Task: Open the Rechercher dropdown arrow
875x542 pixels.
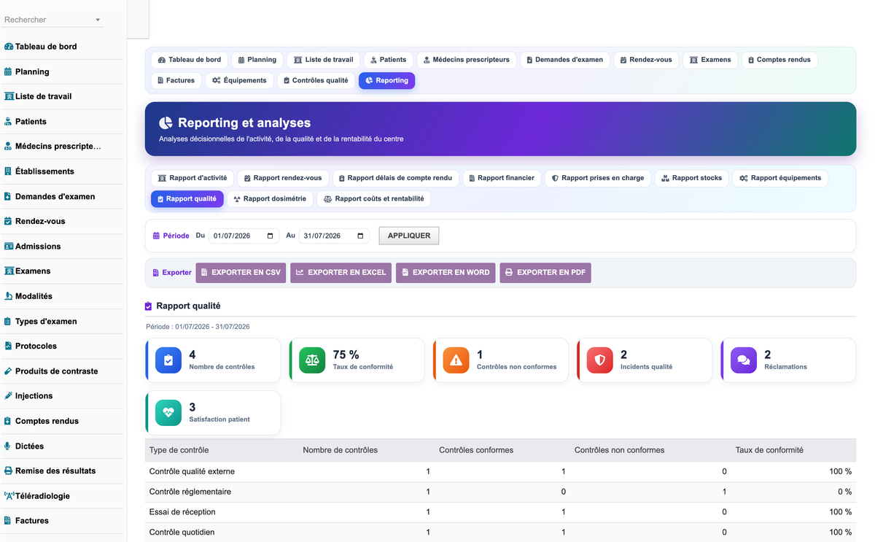Action: tap(98, 20)
